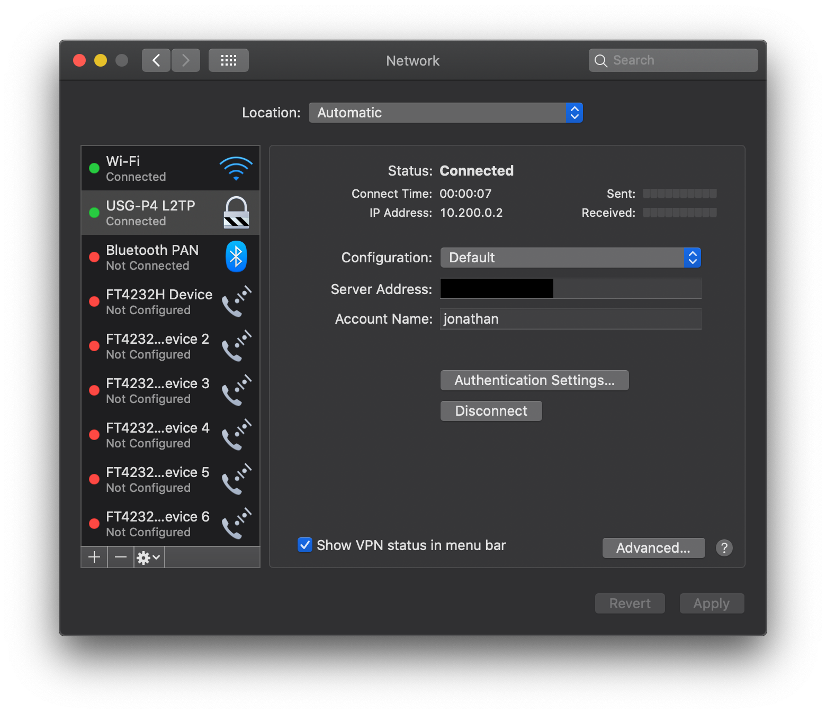
Task: Show all preferences grid icon
Action: point(228,60)
